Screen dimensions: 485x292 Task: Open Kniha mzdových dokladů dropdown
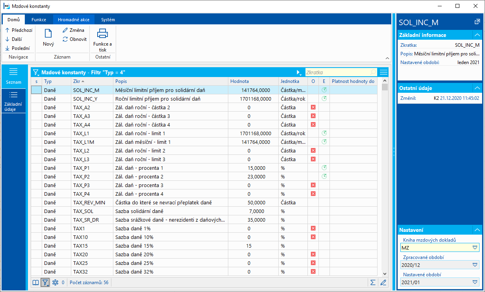475,248
